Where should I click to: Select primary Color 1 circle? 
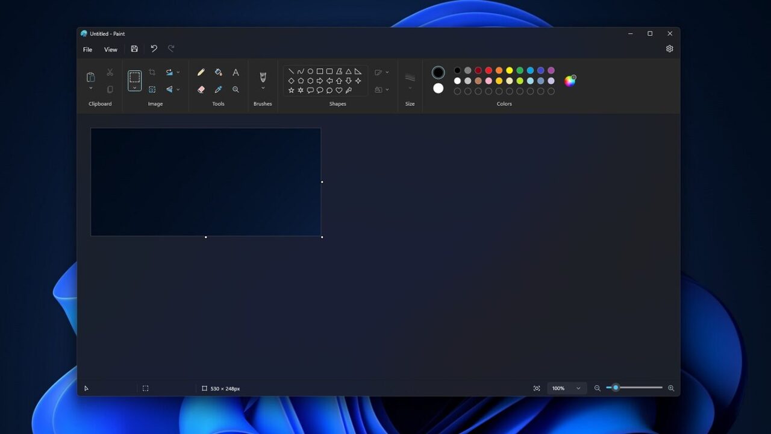pyautogui.click(x=438, y=72)
